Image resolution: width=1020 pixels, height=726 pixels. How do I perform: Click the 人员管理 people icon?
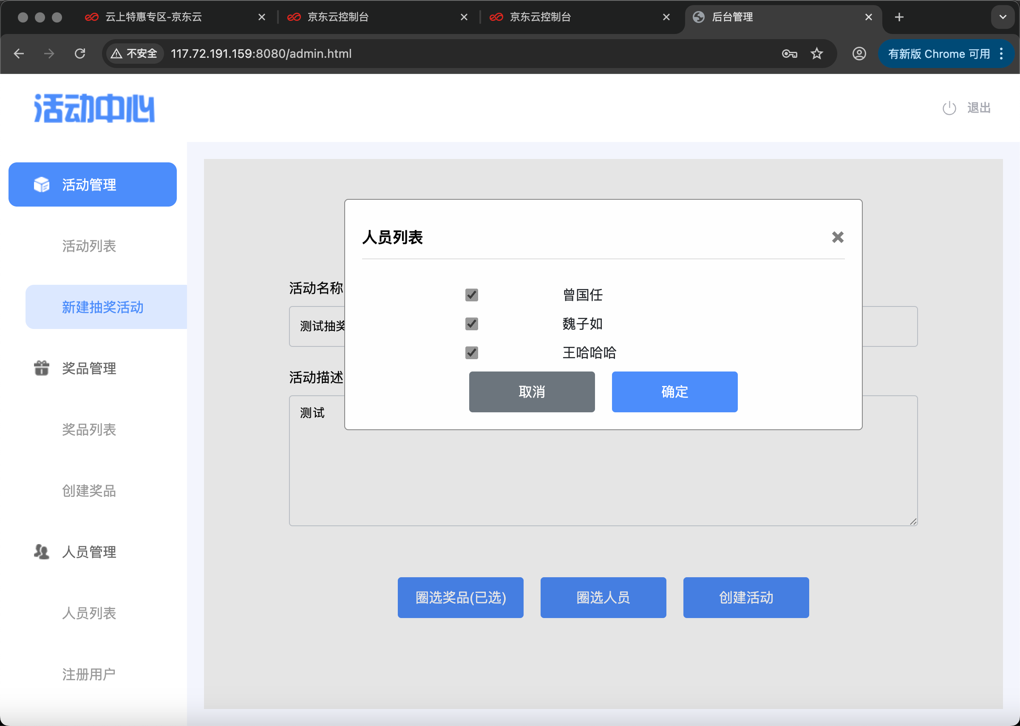(42, 552)
